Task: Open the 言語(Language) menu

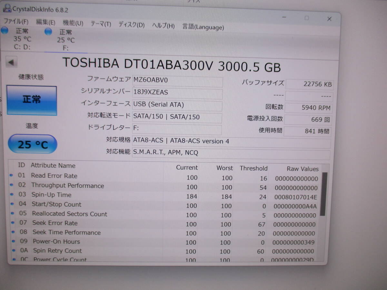Action: pyautogui.click(x=203, y=27)
